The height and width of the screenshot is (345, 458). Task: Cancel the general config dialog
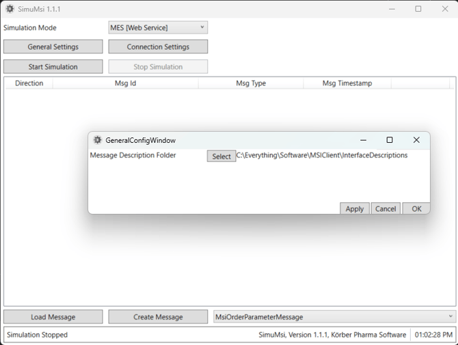tap(386, 209)
